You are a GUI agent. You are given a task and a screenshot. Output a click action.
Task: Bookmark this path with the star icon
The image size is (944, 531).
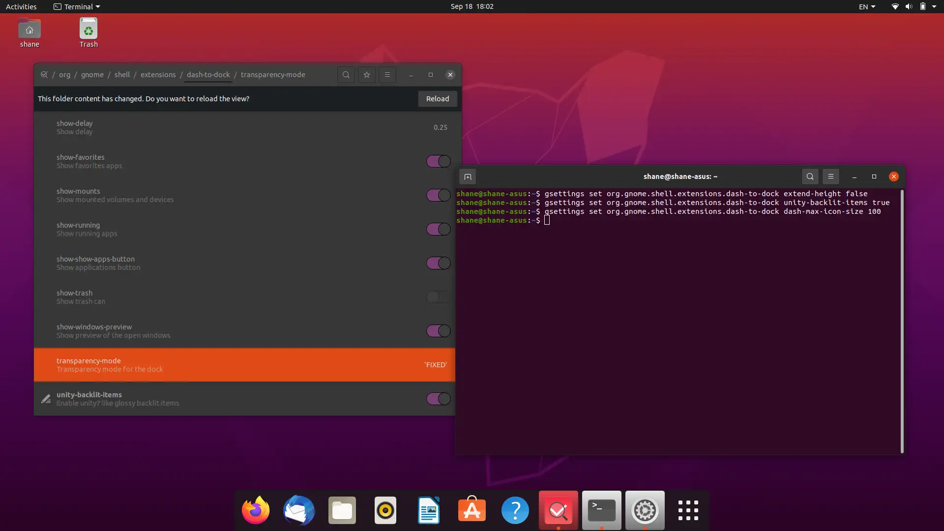[367, 75]
